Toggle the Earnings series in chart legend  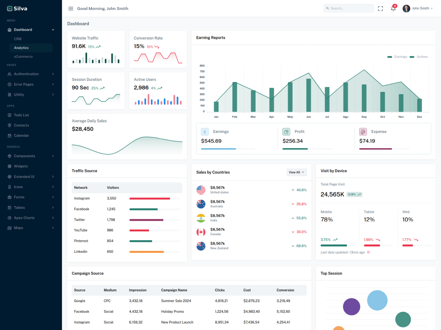tap(397, 57)
